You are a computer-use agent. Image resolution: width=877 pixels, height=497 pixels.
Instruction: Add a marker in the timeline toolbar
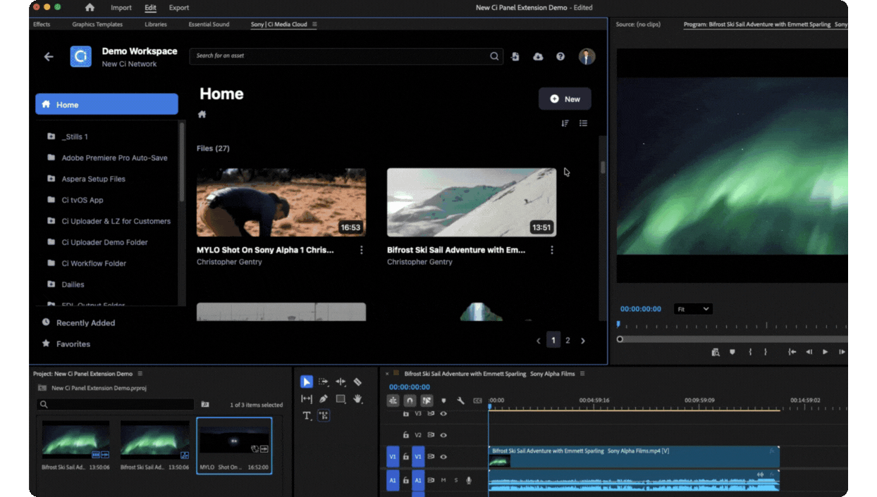tap(443, 401)
